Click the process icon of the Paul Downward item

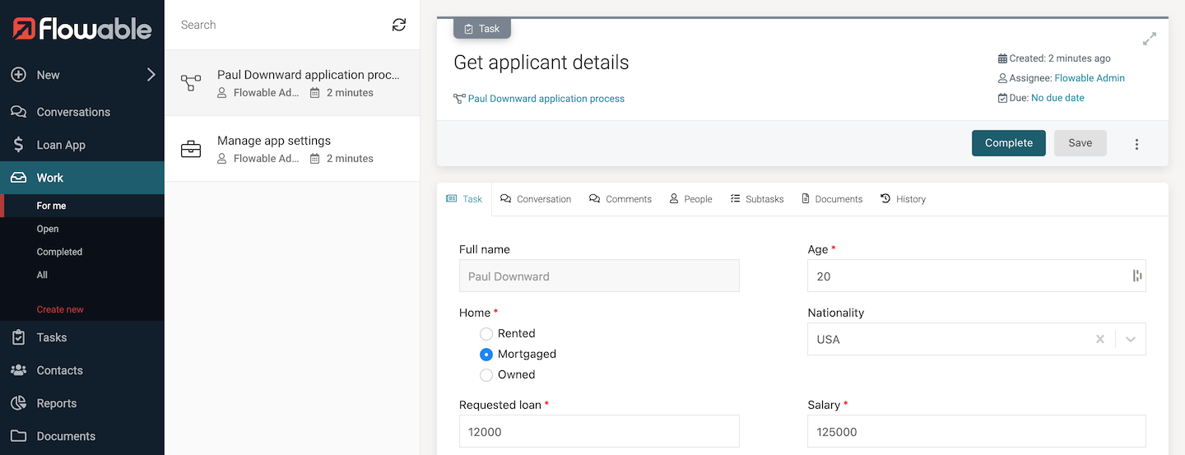[191, 83]
